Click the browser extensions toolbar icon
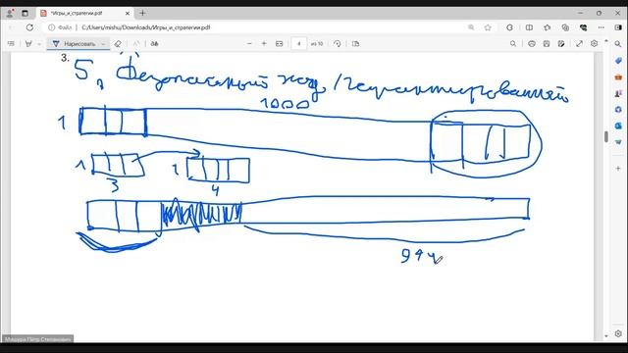 point(509,27)
